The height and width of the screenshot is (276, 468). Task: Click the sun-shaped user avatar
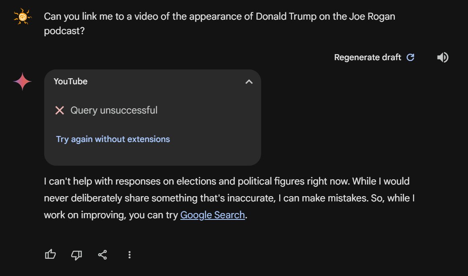(22, 17)
